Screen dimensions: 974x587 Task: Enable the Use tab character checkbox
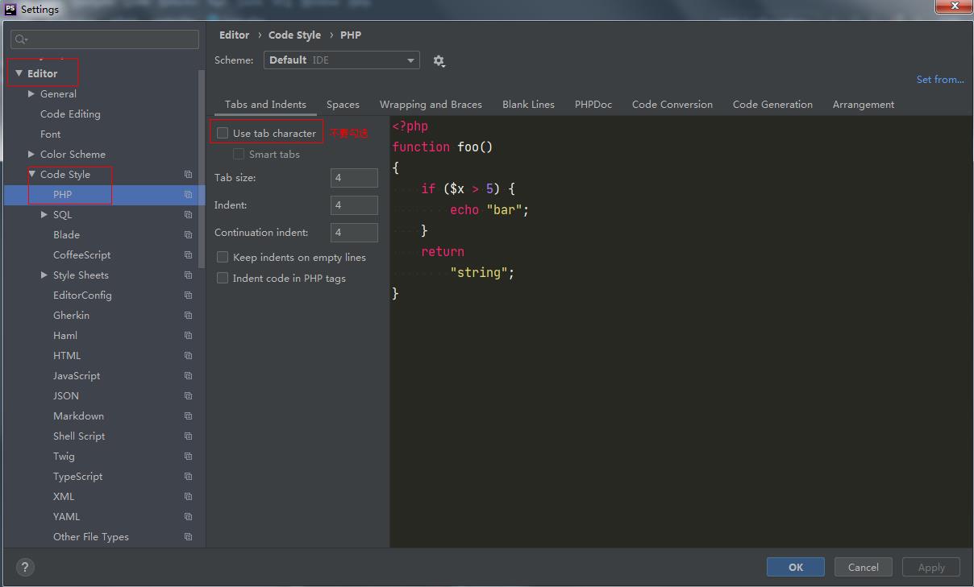[x=223, y=133]
